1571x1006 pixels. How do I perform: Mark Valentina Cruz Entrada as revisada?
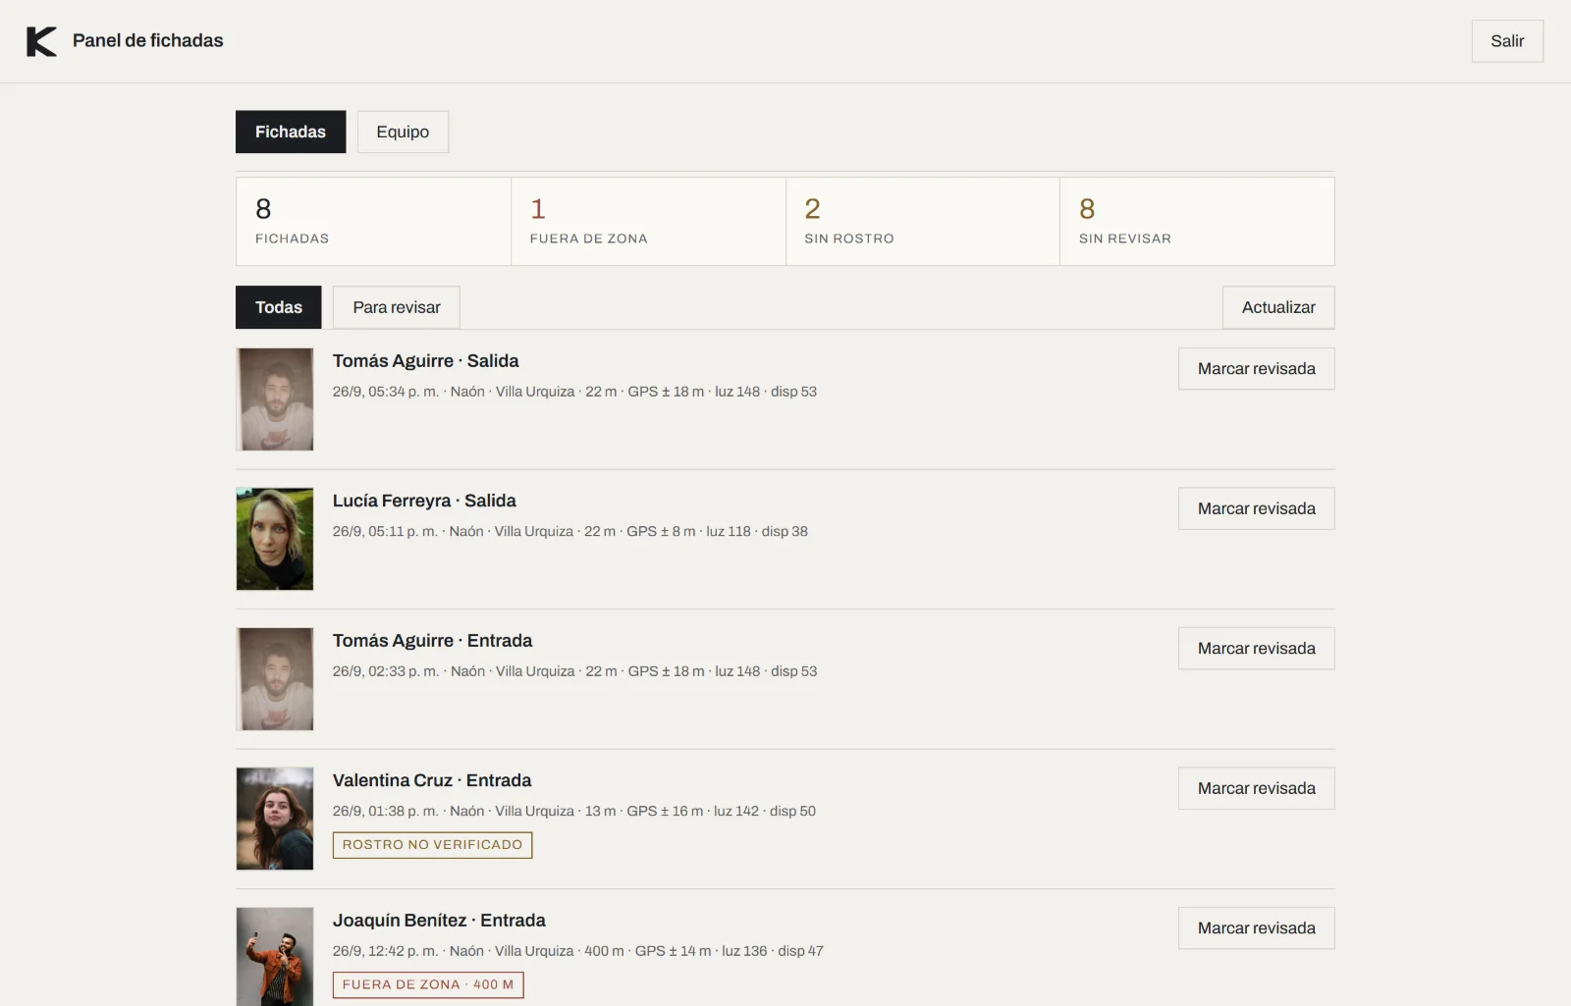[1257, 788]
